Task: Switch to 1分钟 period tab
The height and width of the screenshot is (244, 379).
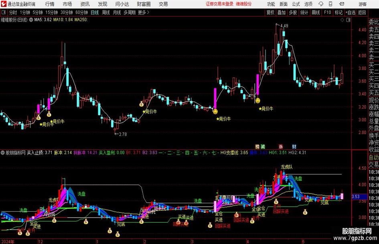Action: (x=24, y=12)
